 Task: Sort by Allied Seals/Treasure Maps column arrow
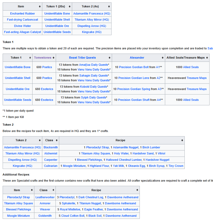pos(207,58)
